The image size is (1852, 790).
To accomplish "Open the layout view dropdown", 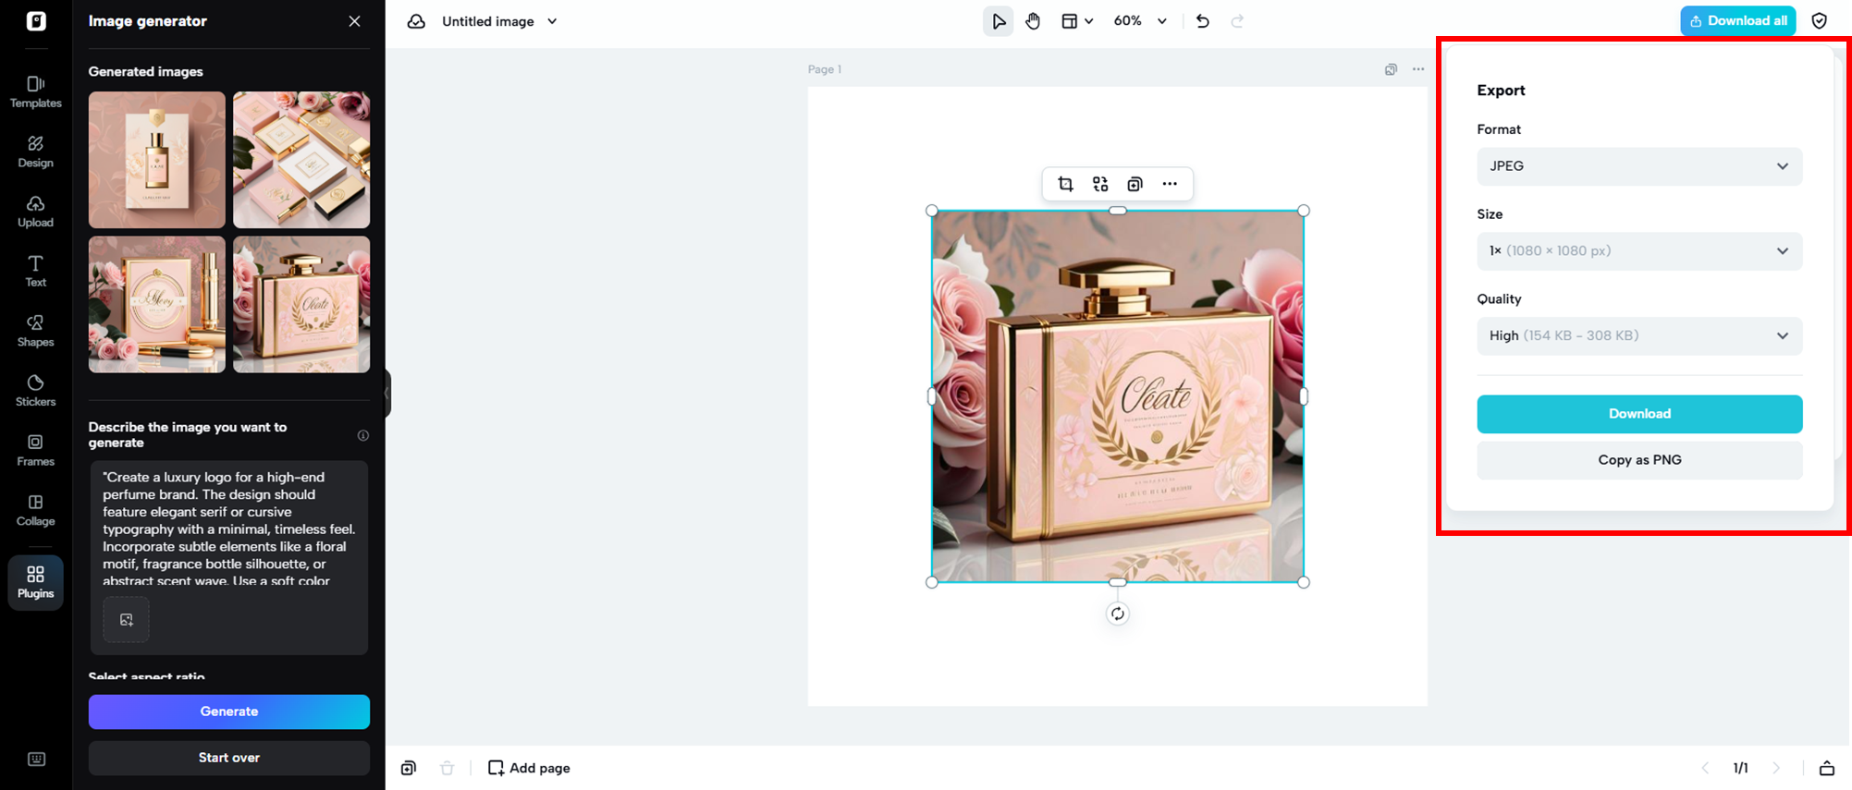I will pyautogui.click(x=1077, y=21).
